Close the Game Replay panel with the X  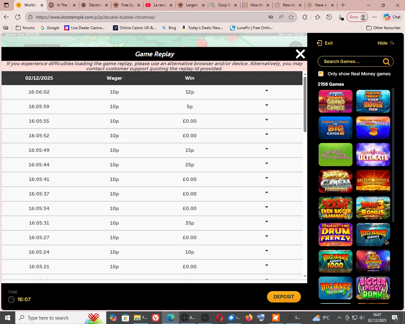point(300,54)
